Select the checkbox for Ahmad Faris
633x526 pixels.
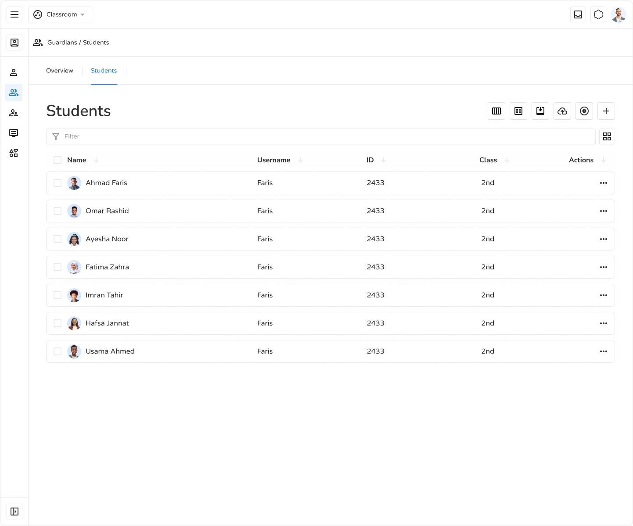(58, 183)
